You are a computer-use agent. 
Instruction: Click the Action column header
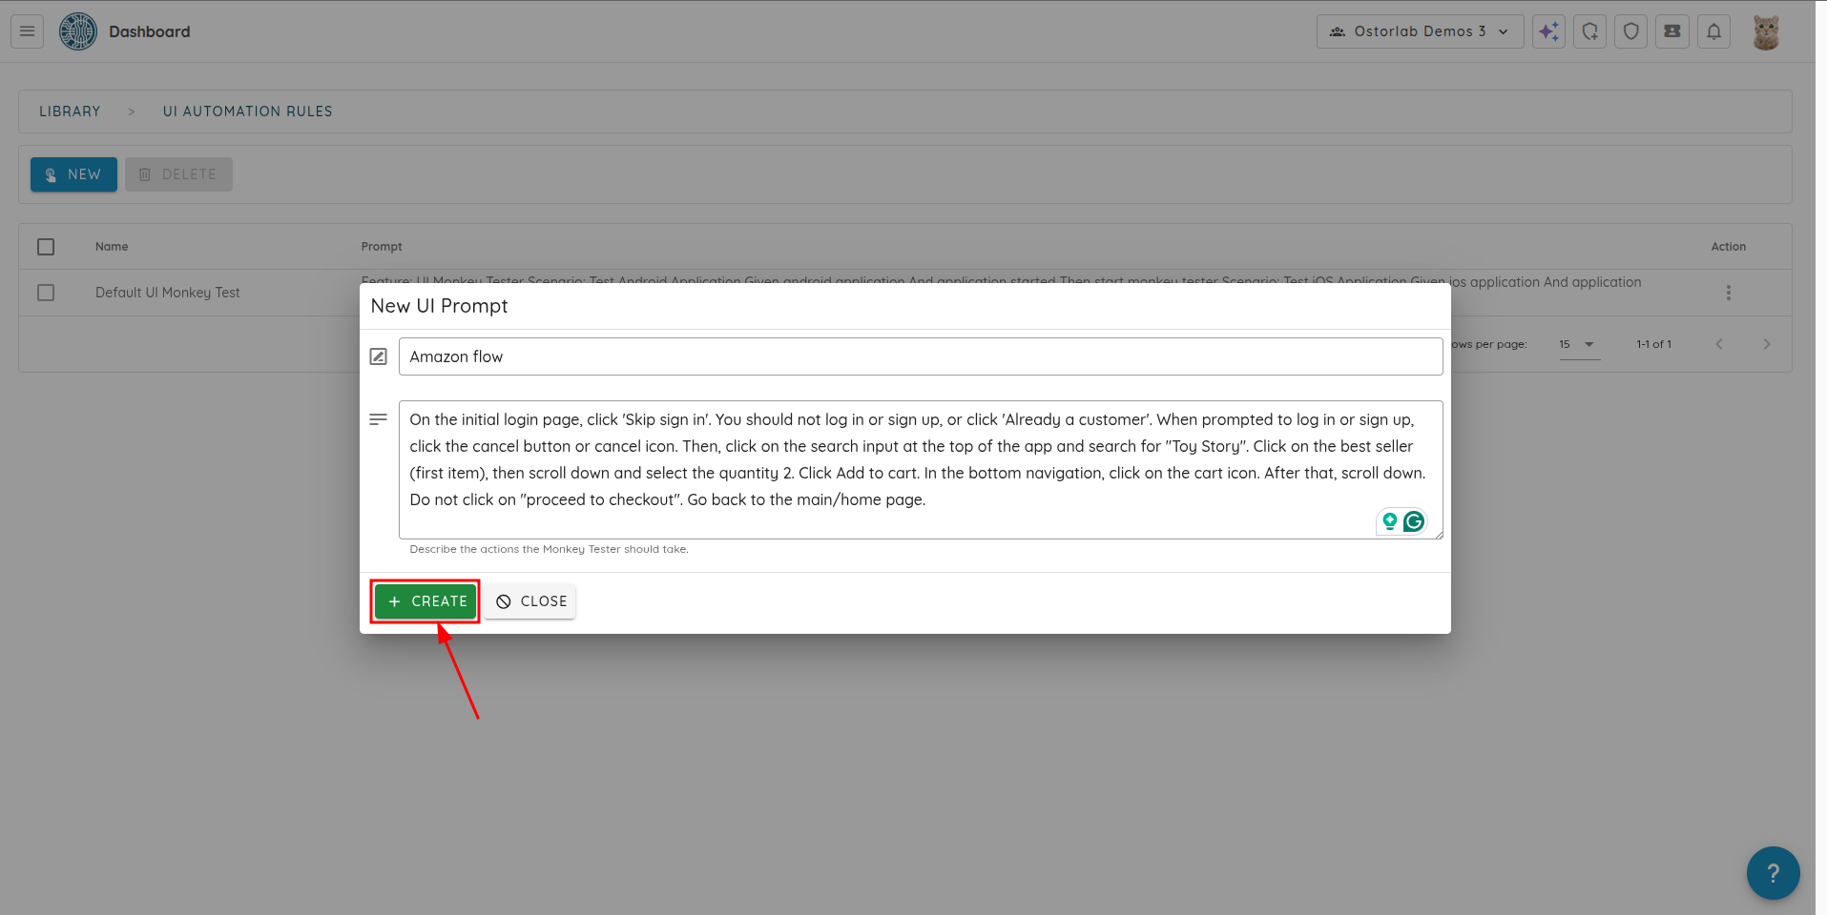[x=1728, y=247]
